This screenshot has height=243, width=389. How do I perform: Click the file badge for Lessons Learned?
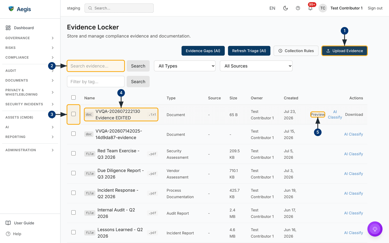click(90, 233)
